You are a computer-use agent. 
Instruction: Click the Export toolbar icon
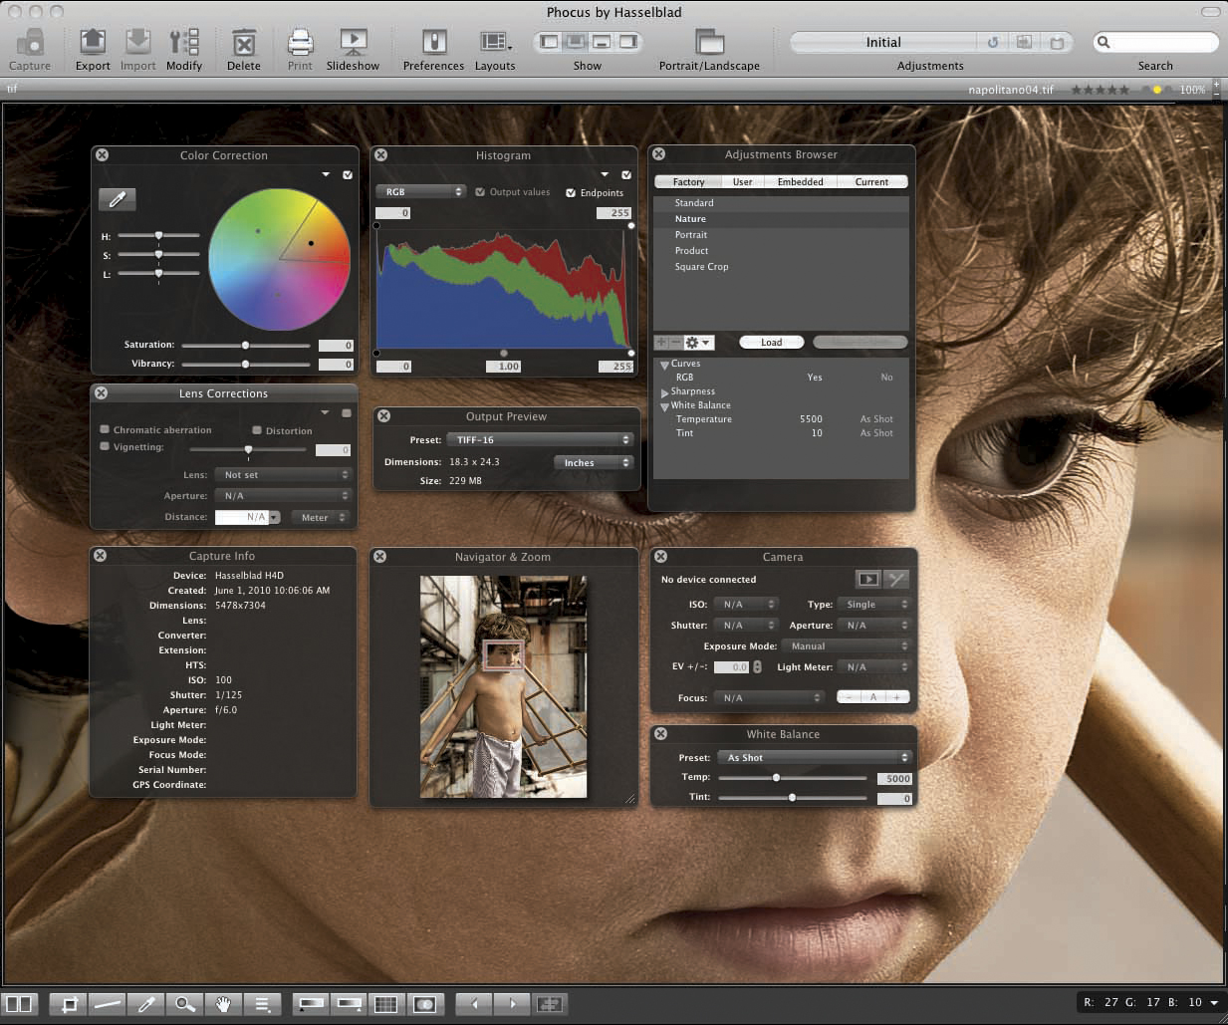click(93, 43)
